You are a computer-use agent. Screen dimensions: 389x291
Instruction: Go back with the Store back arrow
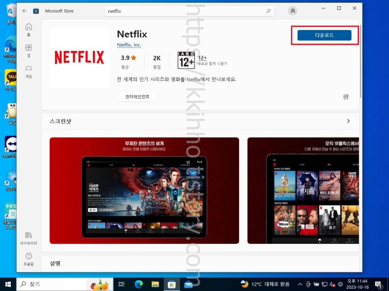point(25,11)
